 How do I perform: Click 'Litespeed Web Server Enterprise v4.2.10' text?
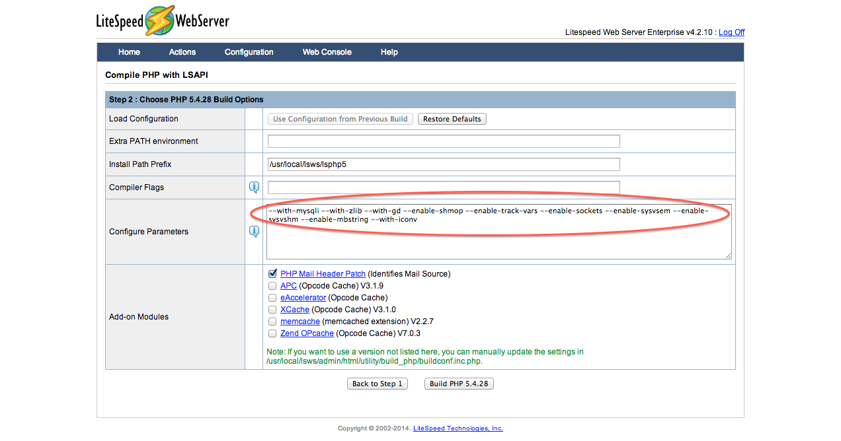pos(638,32)
